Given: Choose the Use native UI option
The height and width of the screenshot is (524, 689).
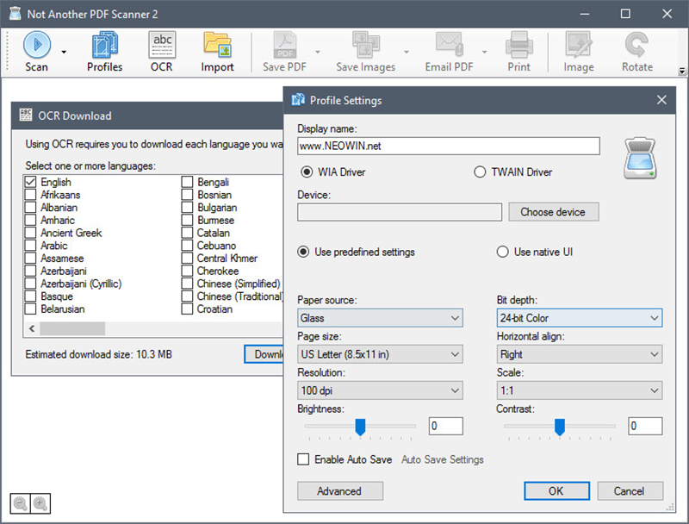Looking at the screenshot, I should [503, 253].
